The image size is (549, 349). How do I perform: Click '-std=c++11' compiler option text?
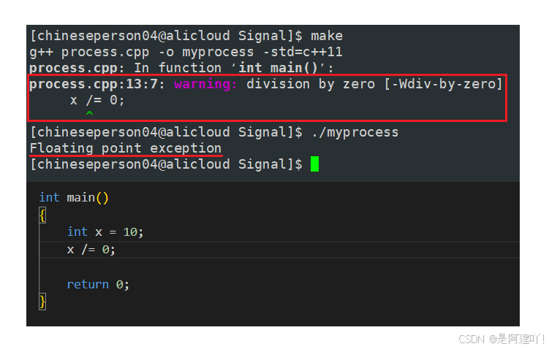(303, 52)
